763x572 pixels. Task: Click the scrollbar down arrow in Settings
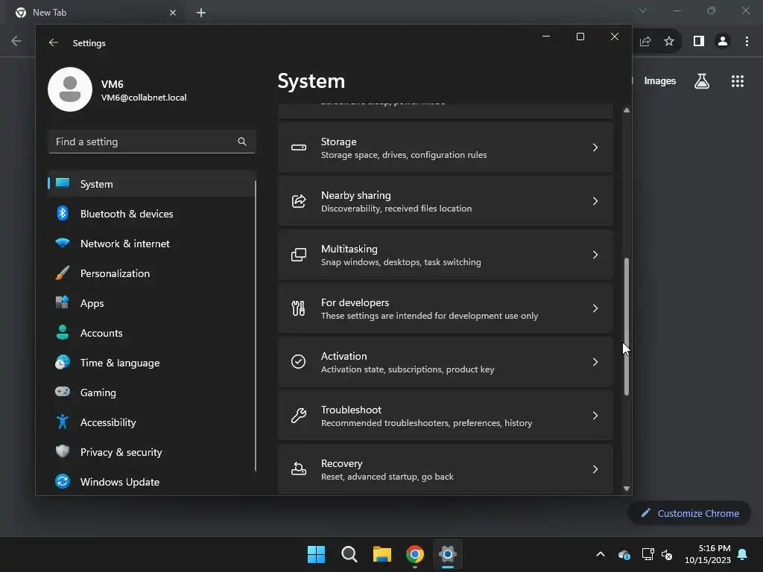coord(626,489)
